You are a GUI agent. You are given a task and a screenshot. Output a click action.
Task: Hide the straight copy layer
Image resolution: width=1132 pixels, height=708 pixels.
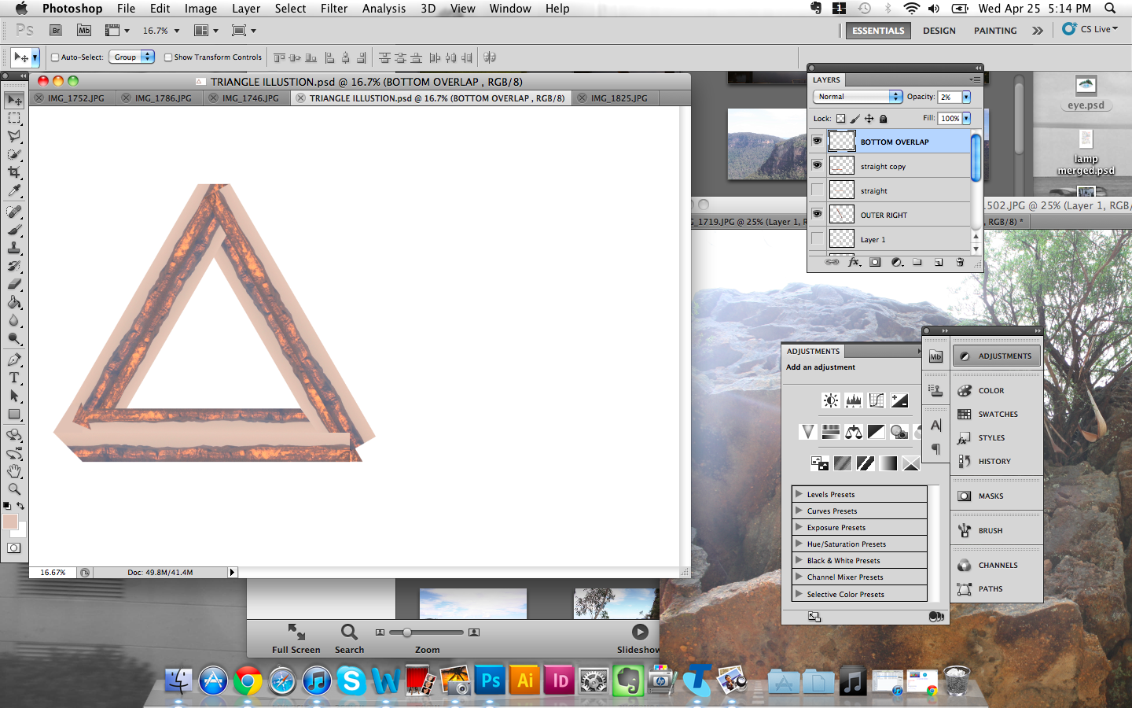click(x=818, y=166)
